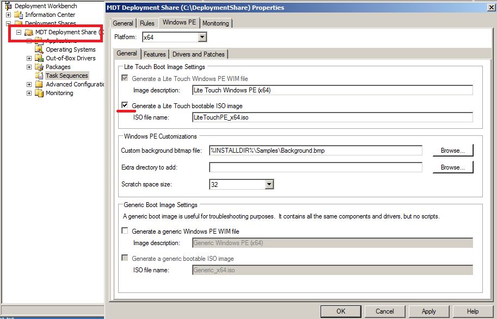Viewport: 497px width, 319px height.
Task: Select Operating Systems in the tree
Action: (x=71, y=49)
